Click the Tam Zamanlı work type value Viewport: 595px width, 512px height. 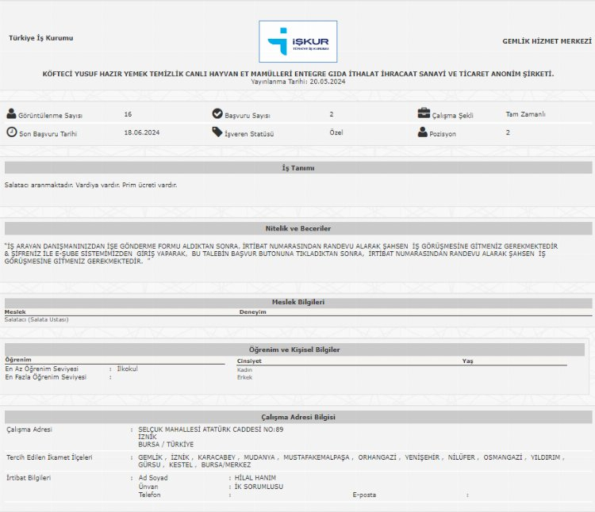click(x=525, y=114)
